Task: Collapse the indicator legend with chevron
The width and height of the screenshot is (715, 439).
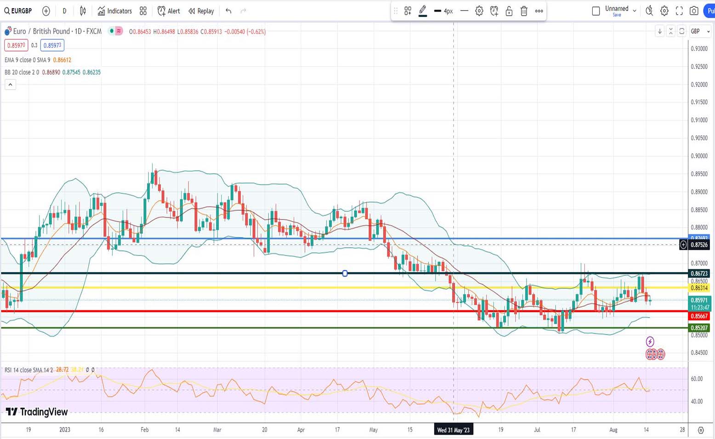Action: click(10, 85)
